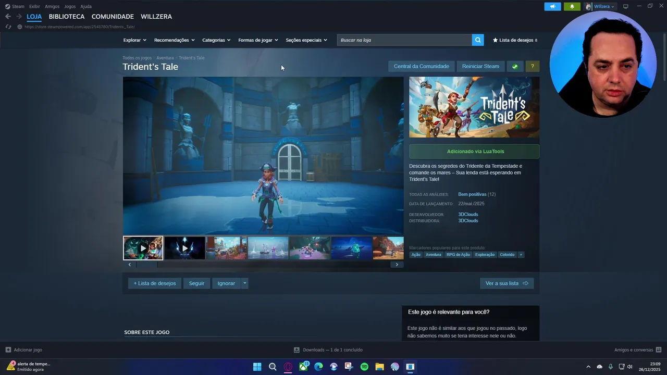Image resolution: width=667 pixels, height=375 pixels.
Task: Expand the Categorias dropdown
Action: click(x=216, y=40)
